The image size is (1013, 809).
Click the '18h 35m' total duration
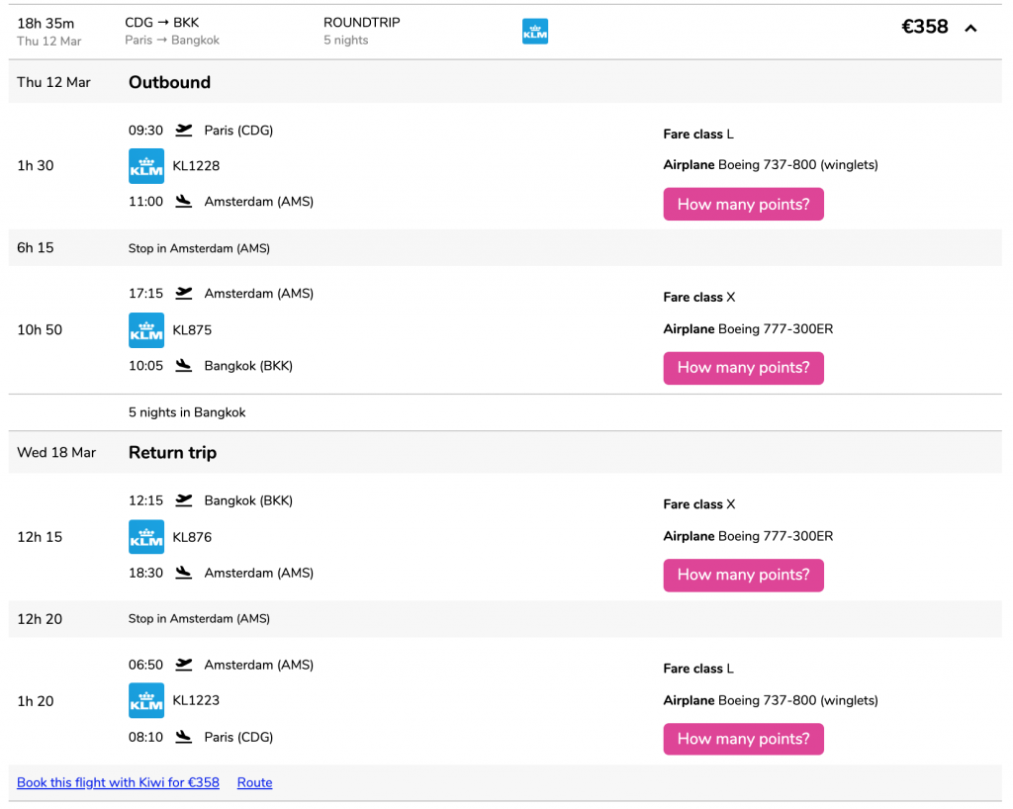point(46,24)
